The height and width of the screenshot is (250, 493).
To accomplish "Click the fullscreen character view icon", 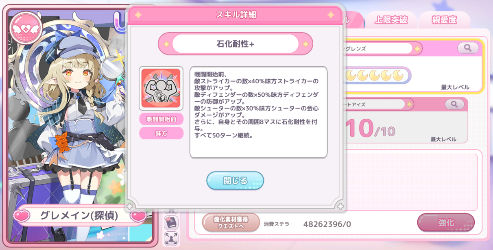I will tap(171, 239).
